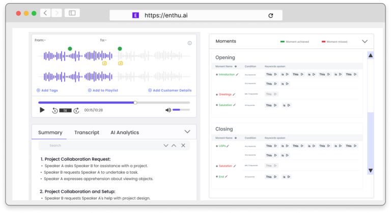The height and width of the screenshot is (213, 391).
Task: Click the purple E site icon
Action: (135, 15)
